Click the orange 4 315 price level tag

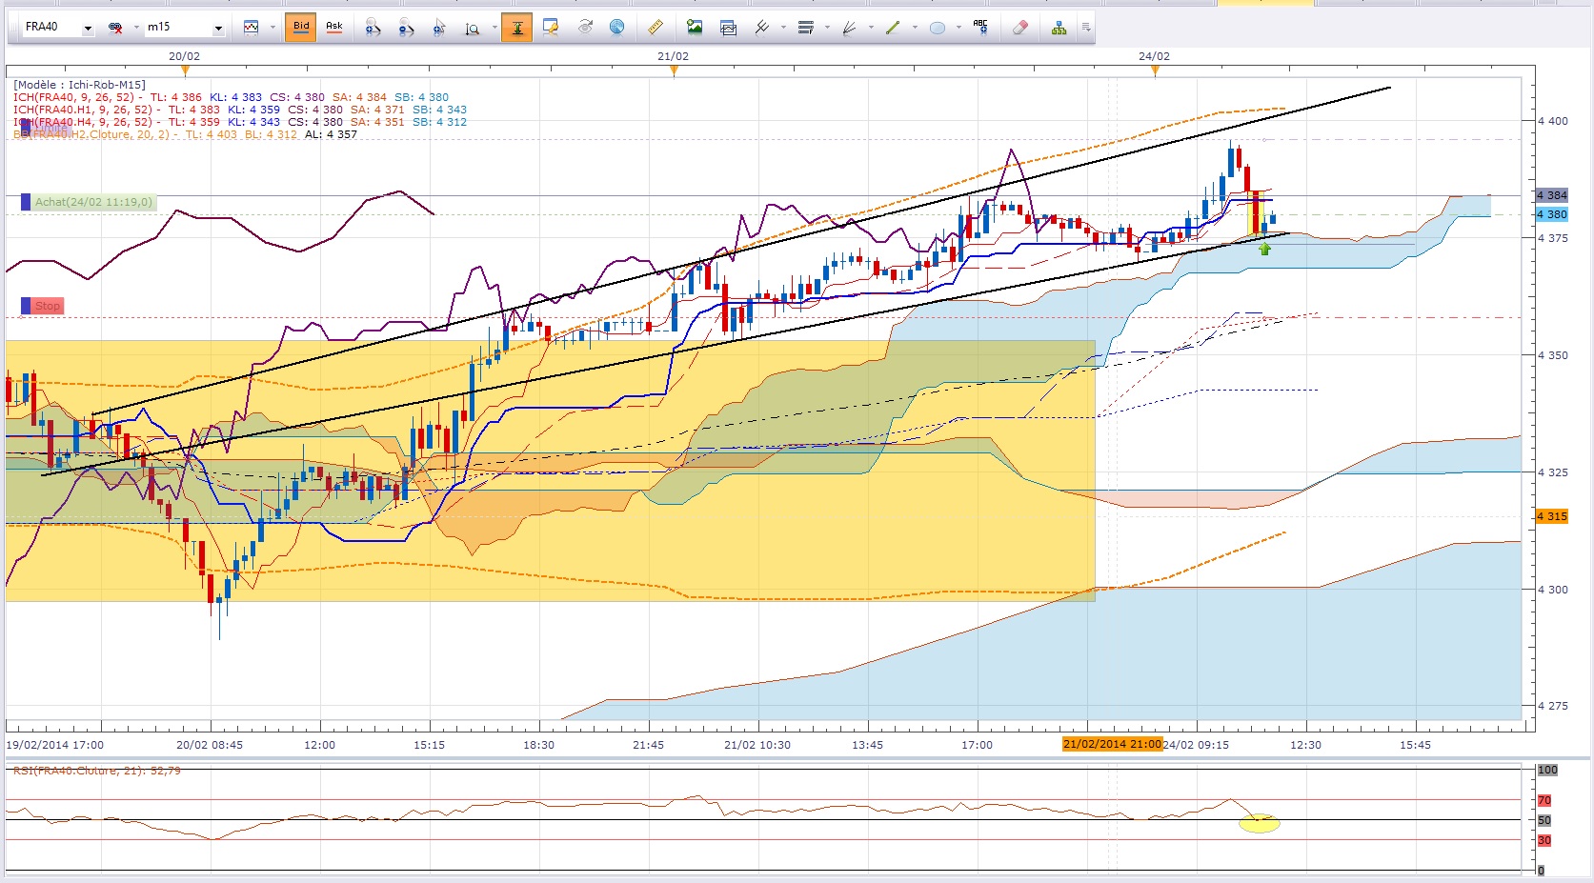click(x=1552, y=516)
